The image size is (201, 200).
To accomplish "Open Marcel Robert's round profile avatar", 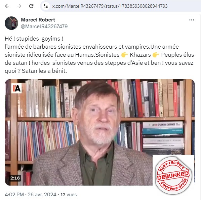I will (x=11, y=23).
